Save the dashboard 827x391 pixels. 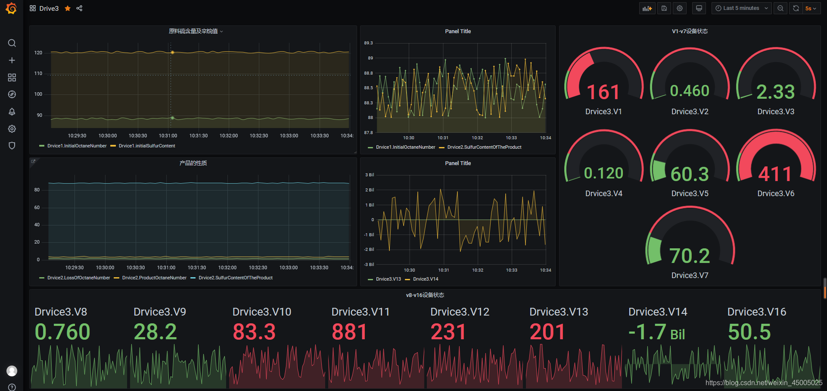[x=664, y=8]
